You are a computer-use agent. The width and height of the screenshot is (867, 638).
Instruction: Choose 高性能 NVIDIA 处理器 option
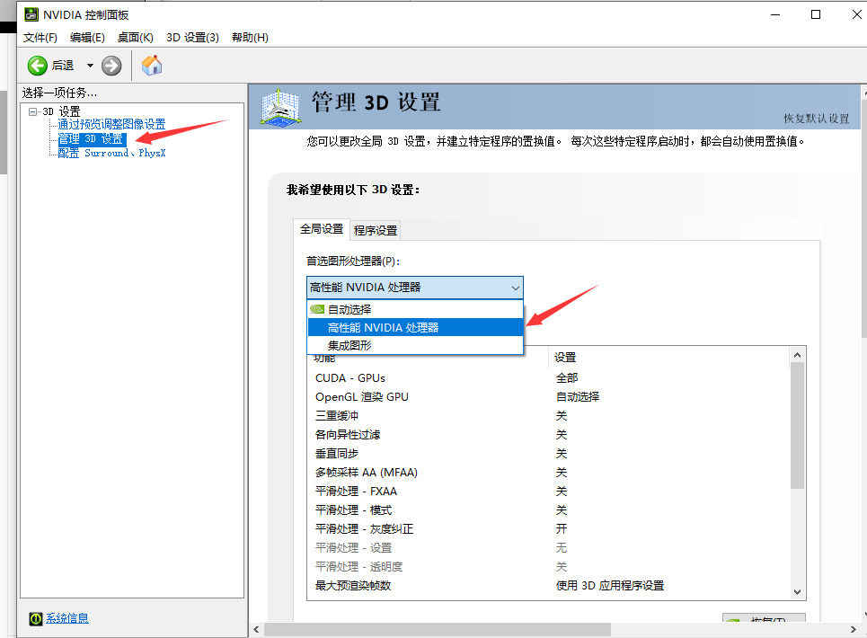point(415,327)
